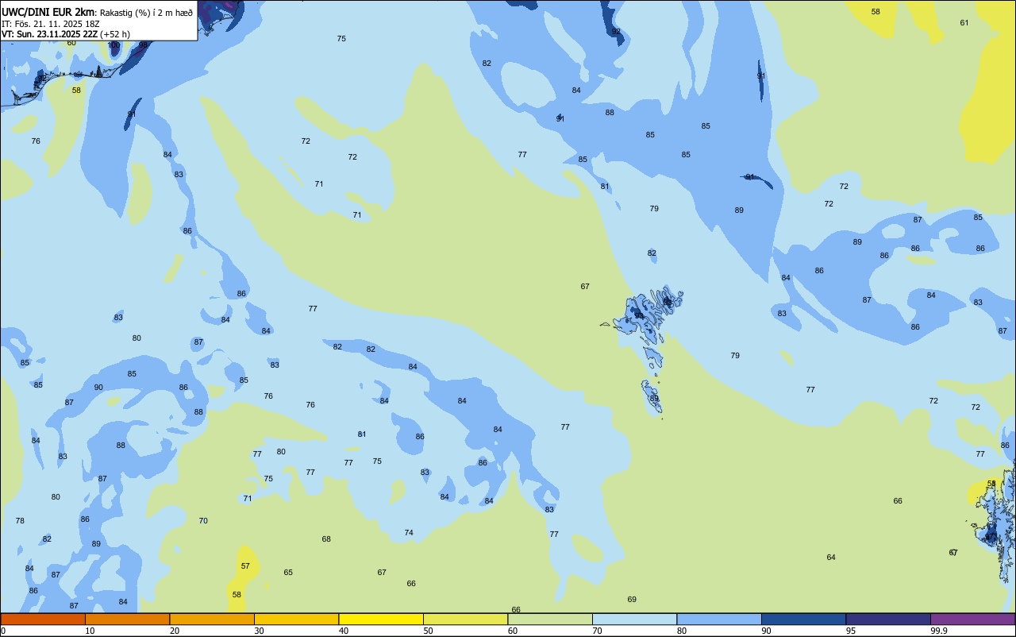The width and height of the screenshot is (1016, 637).
Task: Click the '30' legend tick label
Action: pyautogui.click(x=259, y=631)
